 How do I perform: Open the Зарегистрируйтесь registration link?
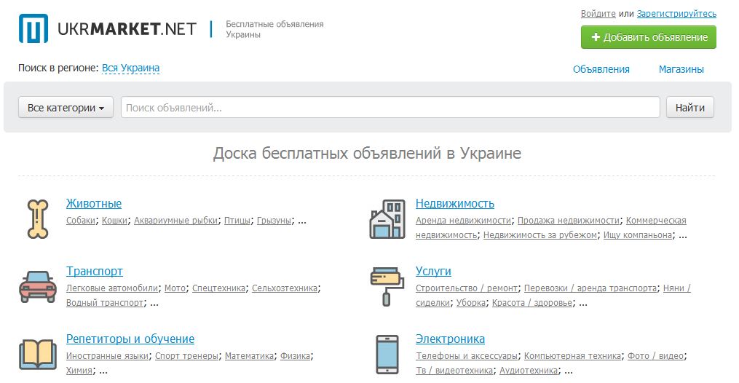tap(676, 14)
